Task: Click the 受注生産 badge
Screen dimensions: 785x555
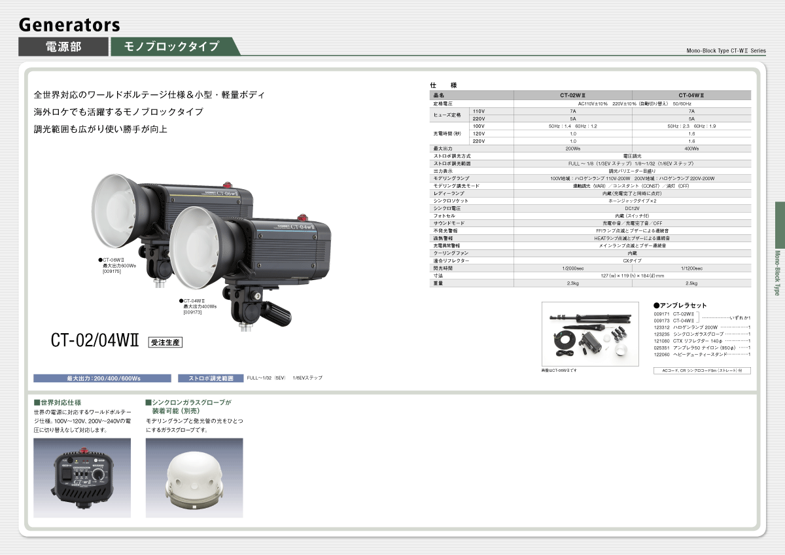Action: [165, 342]
